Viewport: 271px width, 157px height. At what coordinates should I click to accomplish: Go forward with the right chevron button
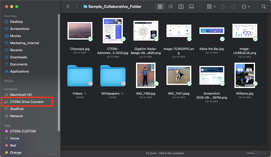point(77,7)
